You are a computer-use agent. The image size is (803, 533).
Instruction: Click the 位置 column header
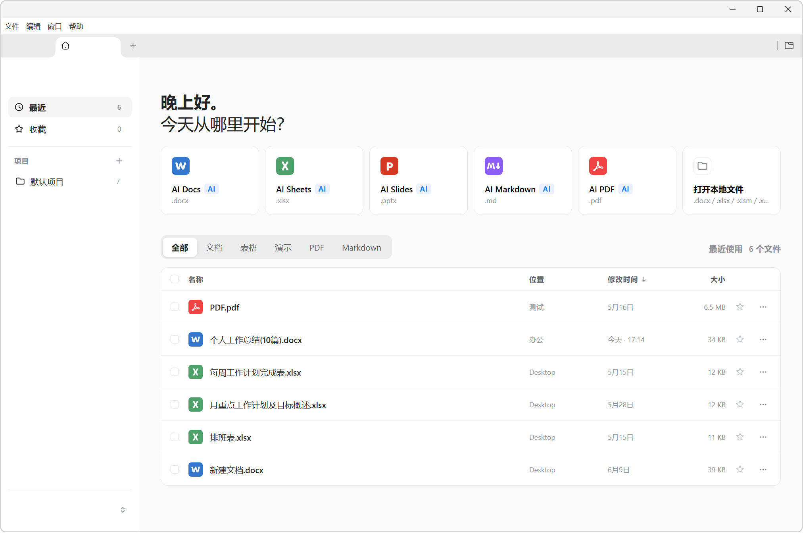536,280
